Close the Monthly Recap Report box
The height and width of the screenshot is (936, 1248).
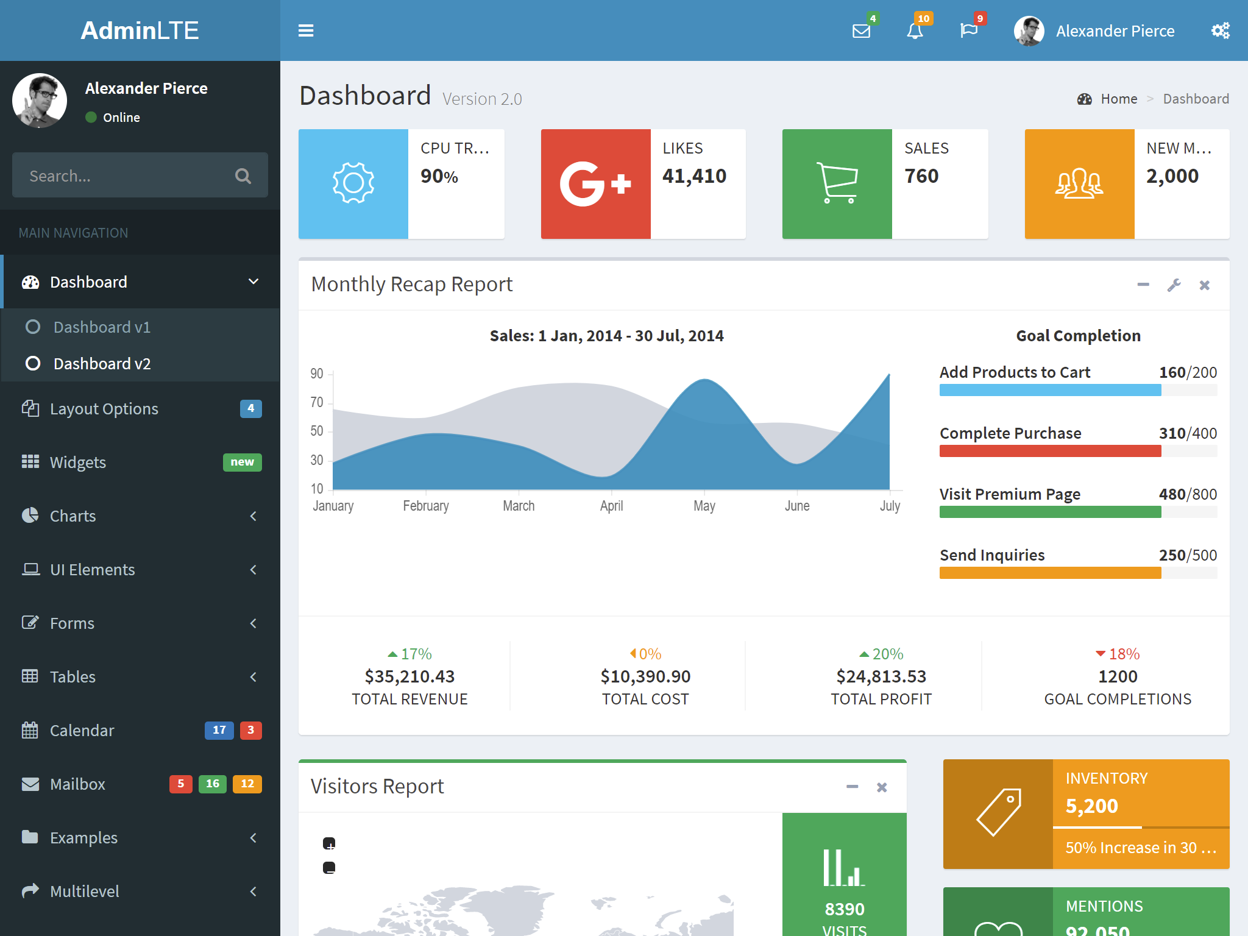click(1205, 285)
